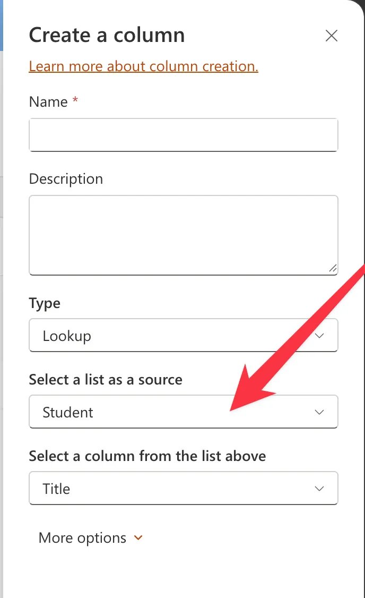This screenshot has height=598, width=365.
Task: Click the orange chevron next to More options
Action: [x=138, y=538]
